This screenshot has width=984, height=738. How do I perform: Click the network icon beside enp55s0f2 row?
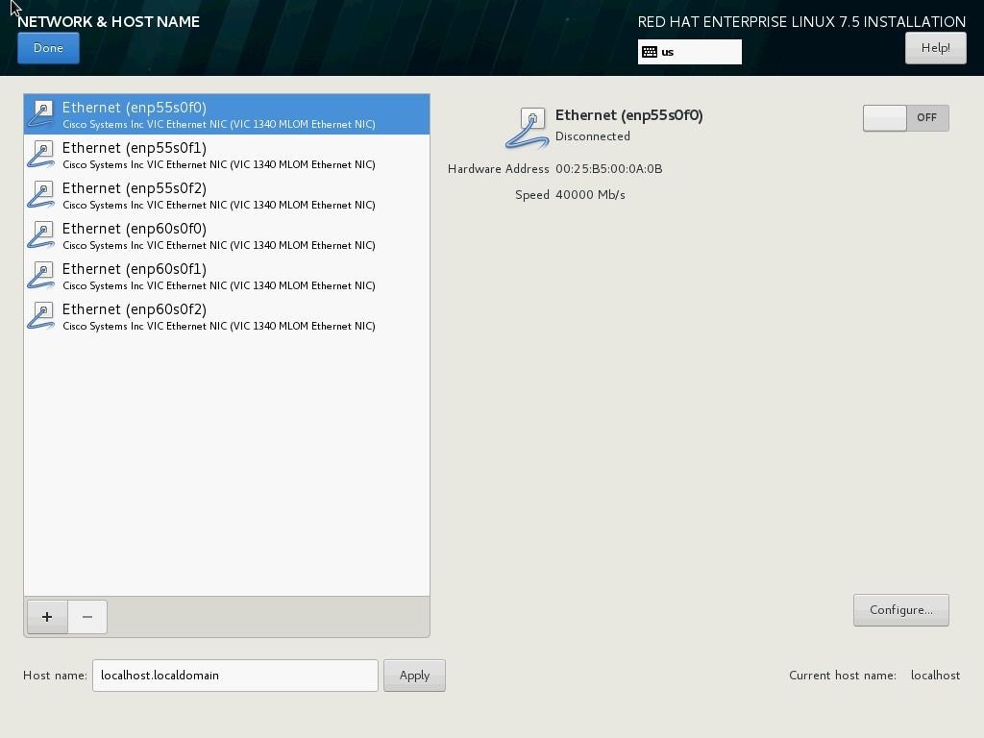tap(40, 195)
